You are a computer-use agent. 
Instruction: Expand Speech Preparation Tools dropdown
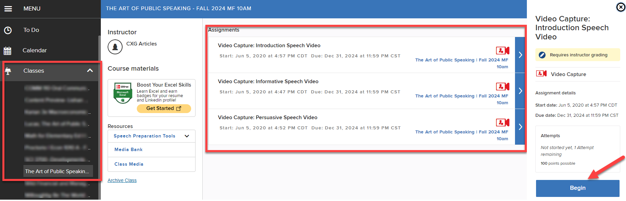click(187, 136)
